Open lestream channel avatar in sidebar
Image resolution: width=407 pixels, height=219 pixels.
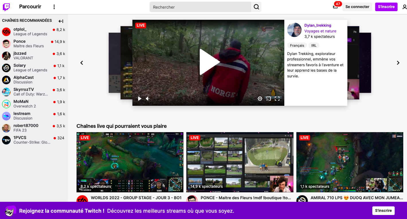(x=6, y=116)
